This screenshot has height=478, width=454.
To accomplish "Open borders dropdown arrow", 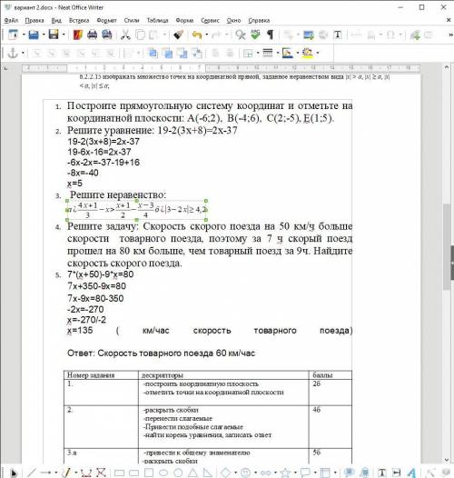I will coord(258,53).
